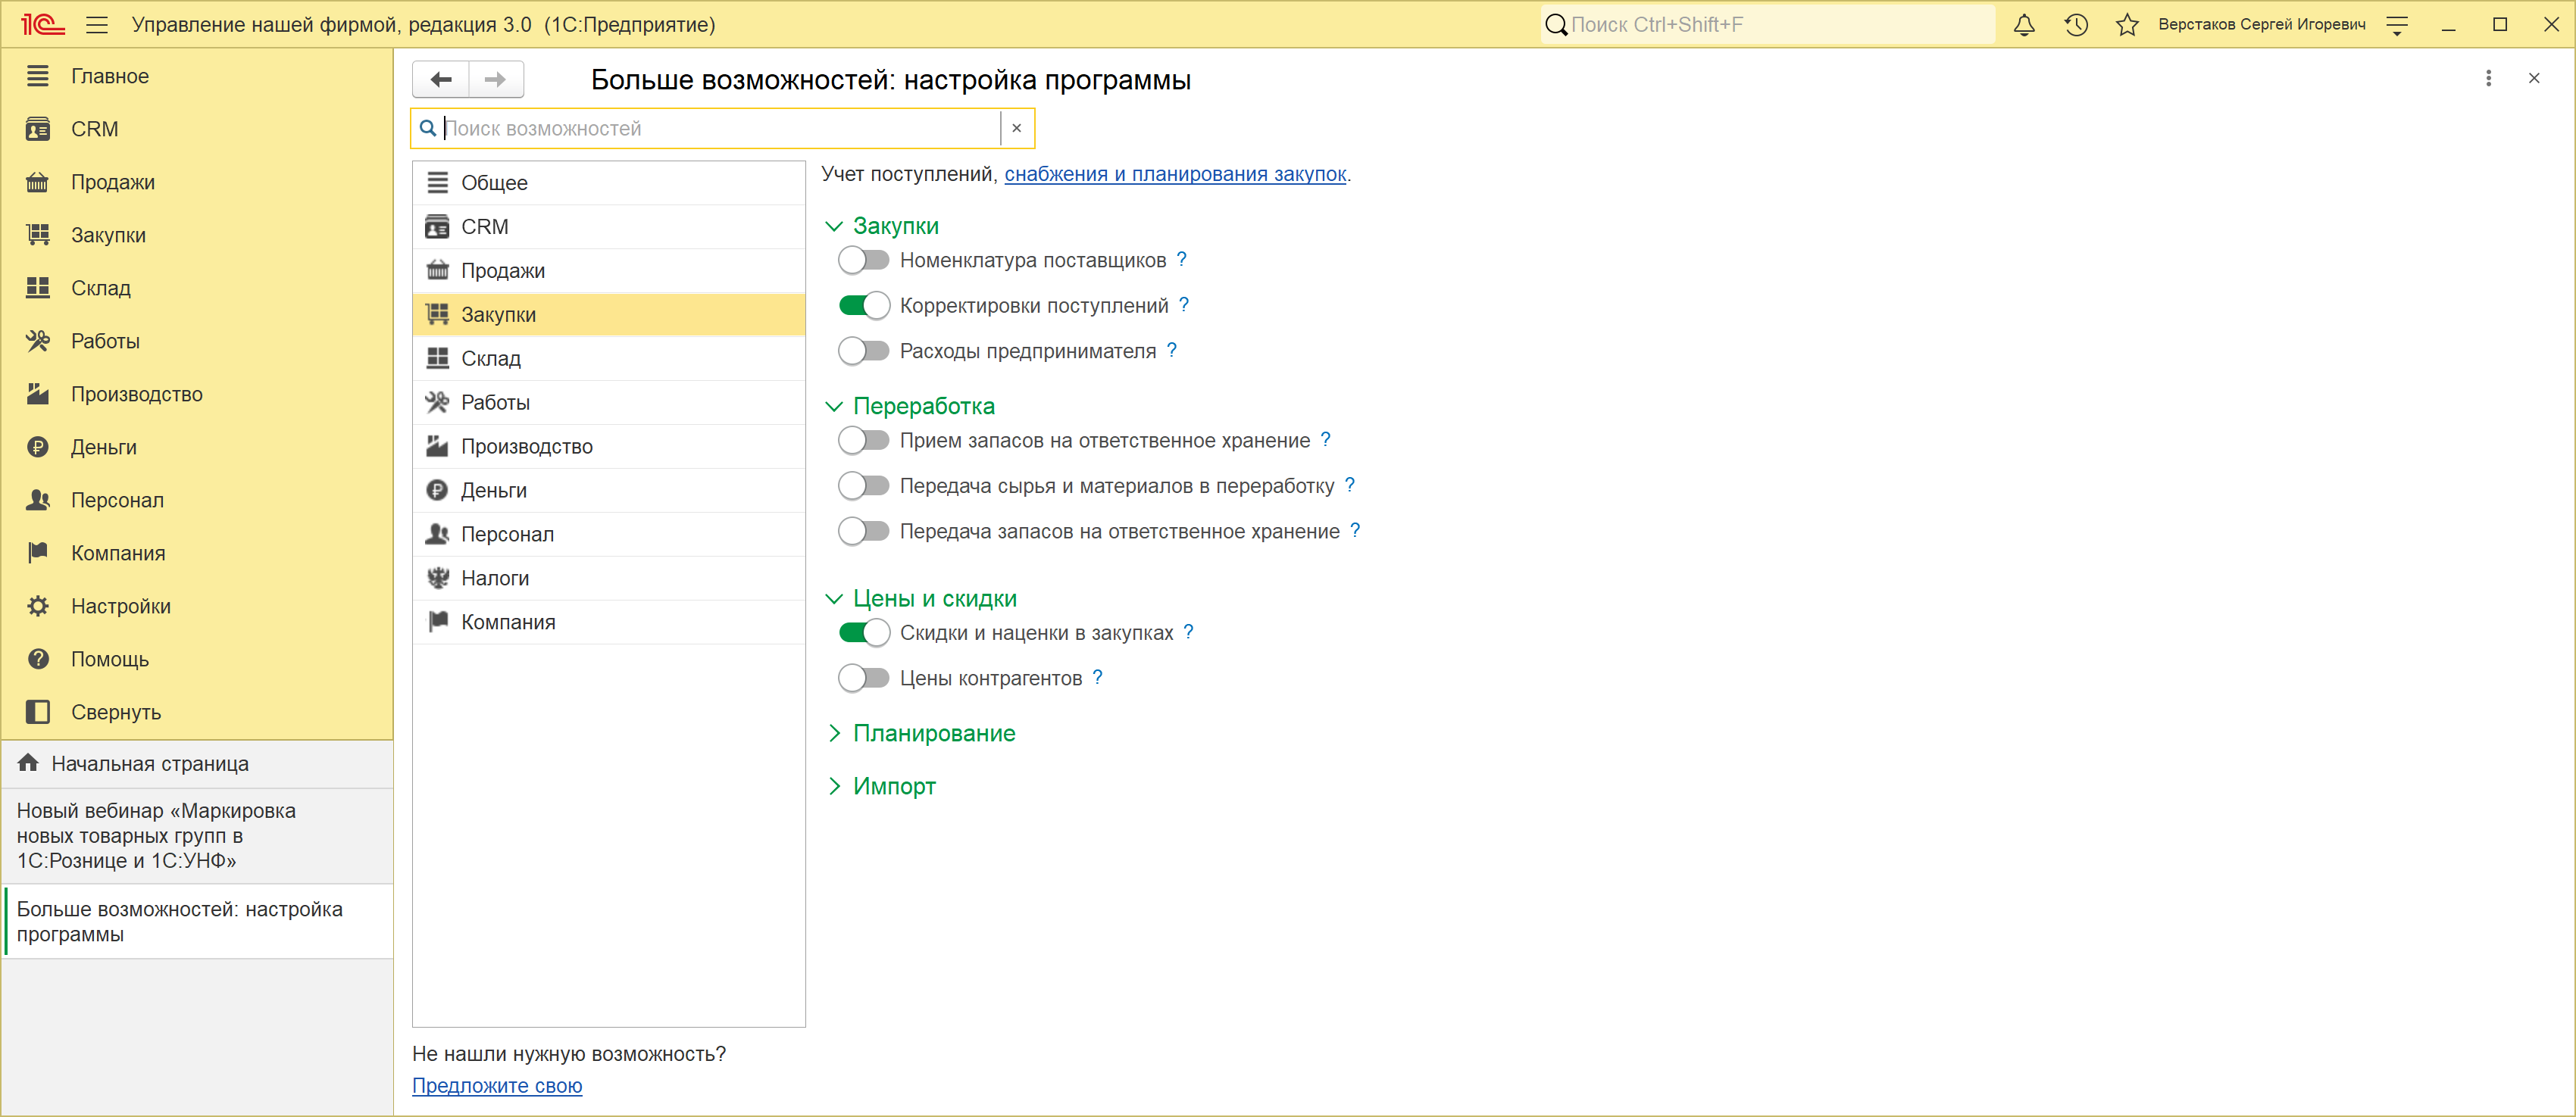The width and height of the screenshot is (2576, 1117).
Task: Enable Номенклатура поставщиков toggle
Action: [x=863, y=260]
